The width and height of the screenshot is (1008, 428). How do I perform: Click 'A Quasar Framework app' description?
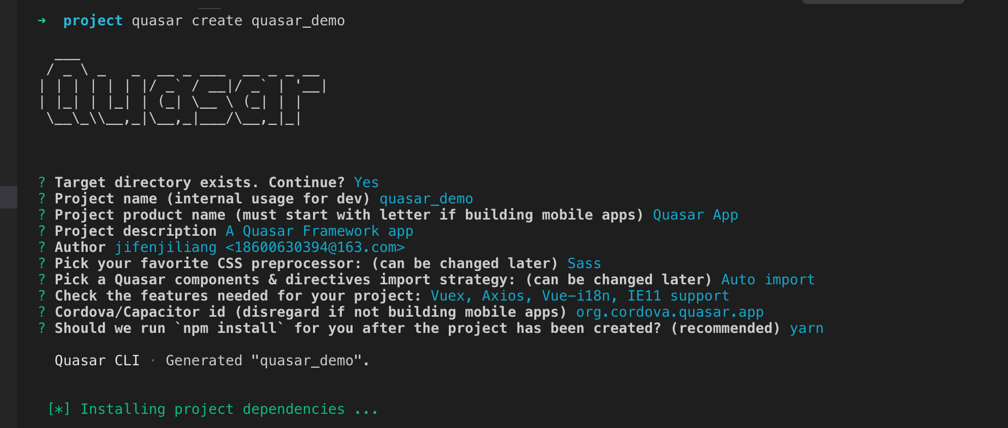pos(319,231)
